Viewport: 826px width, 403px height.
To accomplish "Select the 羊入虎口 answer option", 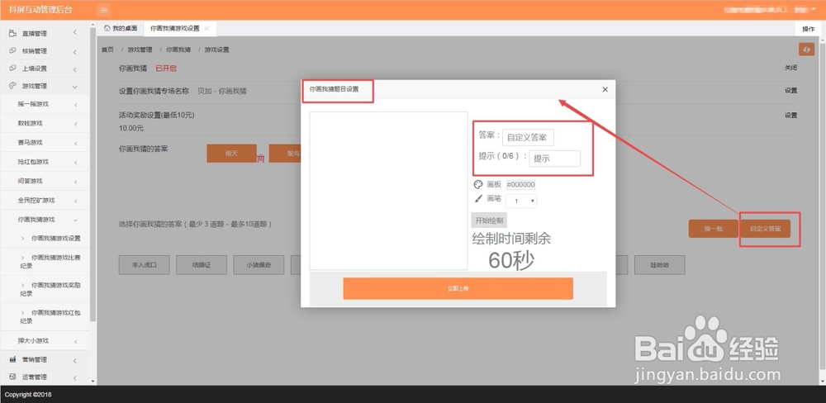I will (145, 266).
